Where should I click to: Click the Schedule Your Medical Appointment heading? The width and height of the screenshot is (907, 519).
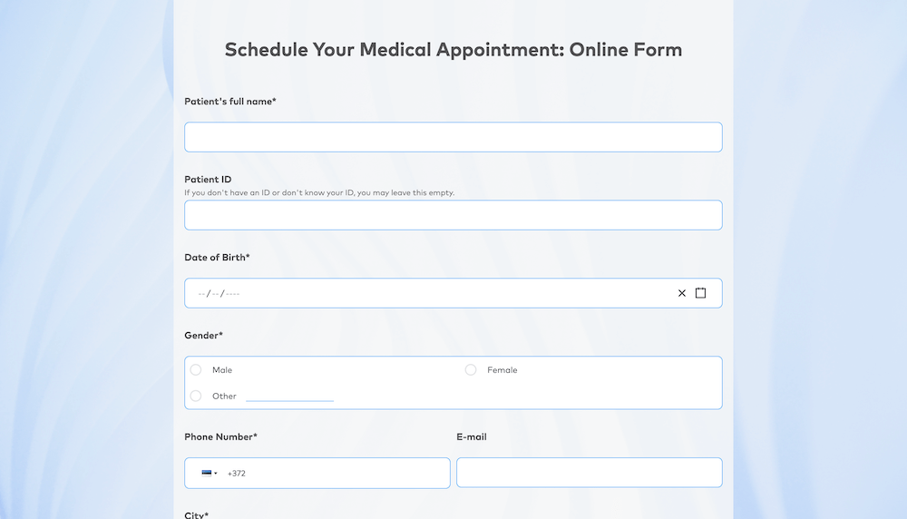pos(453,50)
